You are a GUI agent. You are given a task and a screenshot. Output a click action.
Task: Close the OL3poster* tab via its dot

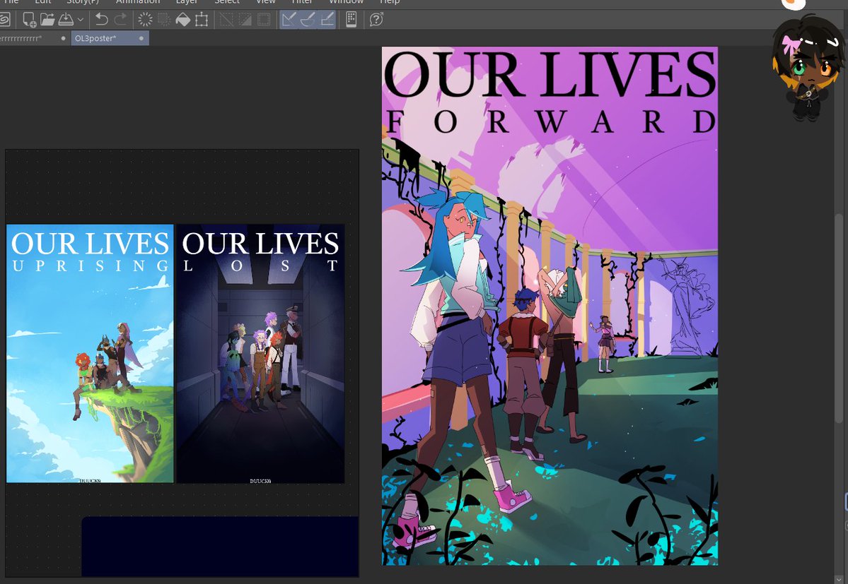point(141,38)
